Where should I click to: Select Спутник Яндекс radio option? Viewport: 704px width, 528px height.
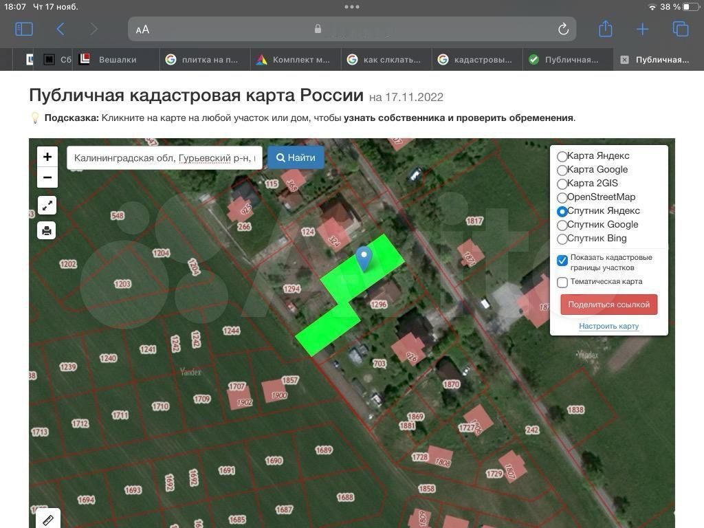pyautogui.click(x=562, y=211)
